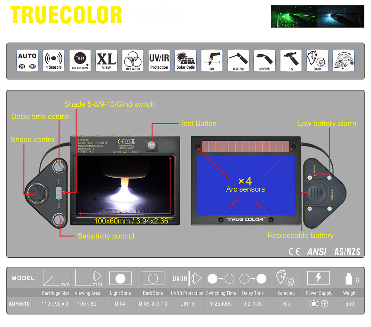Click the TIG welding icon
This screenshot has width=371, height=327.
click(x=291, y=61)
